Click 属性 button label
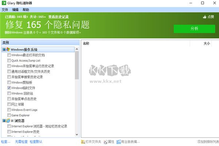Screen dimensions: 219x146 click(111, 142)
